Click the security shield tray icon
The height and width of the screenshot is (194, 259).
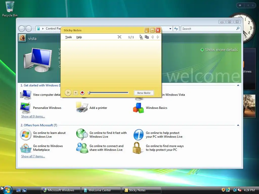(223, 190)
